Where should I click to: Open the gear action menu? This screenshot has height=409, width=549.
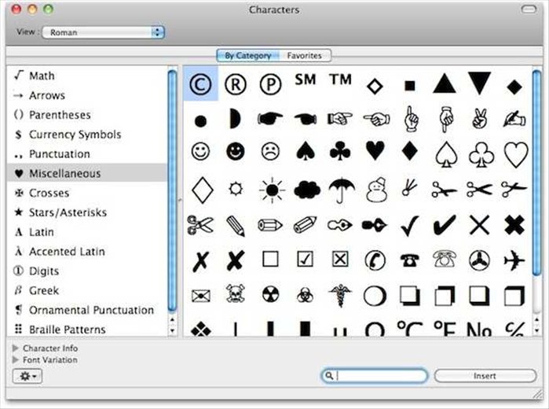click(27, 376)
